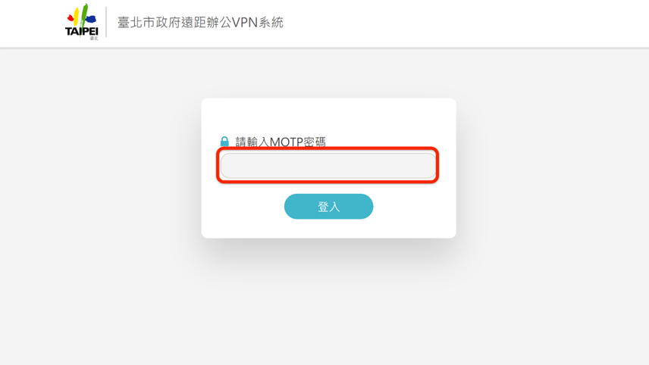
Task: Click the blue brushstroke in the logo
Action: click(91, 19)
